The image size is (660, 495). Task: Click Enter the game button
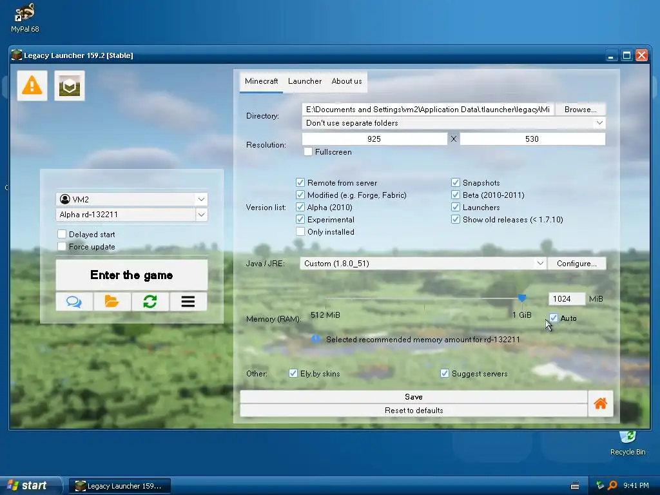(131, 275)
